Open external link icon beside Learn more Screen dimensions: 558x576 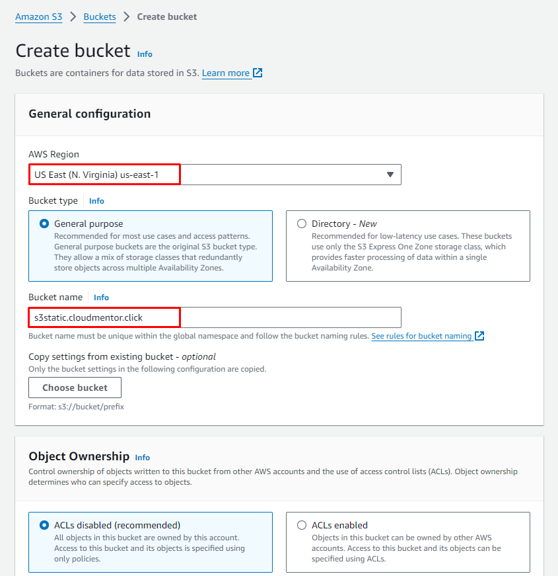click(x=258, y=73)
